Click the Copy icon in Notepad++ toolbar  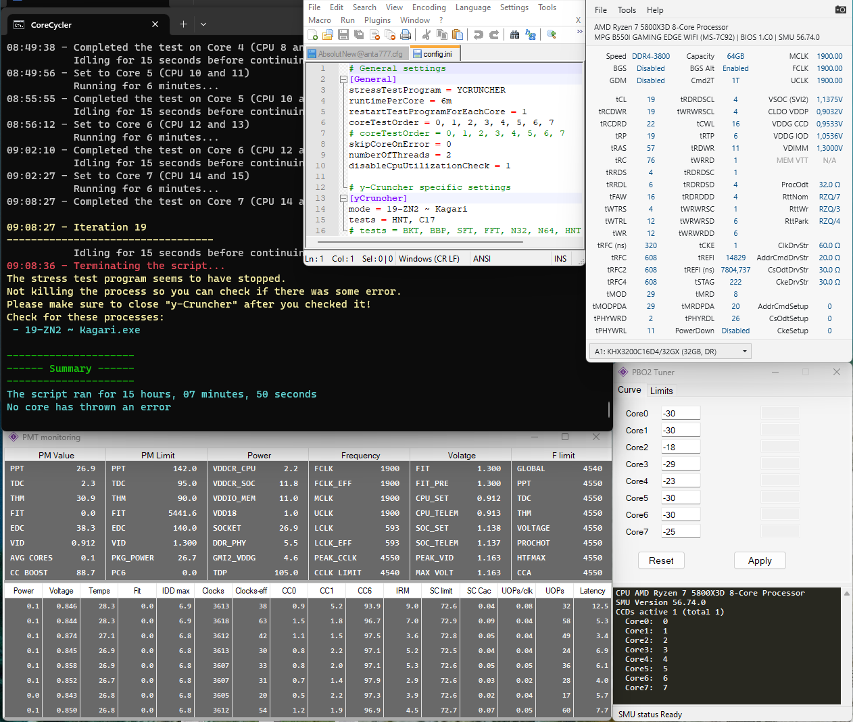(442, 34)
